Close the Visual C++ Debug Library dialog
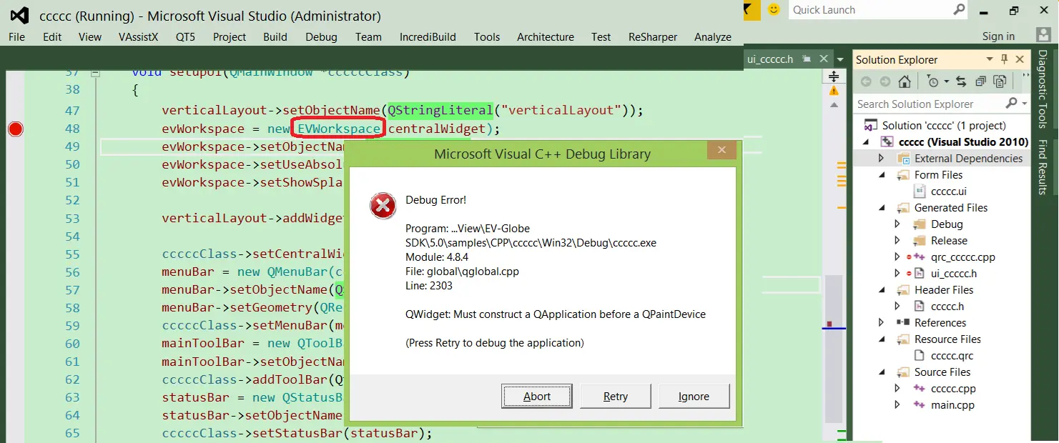 pos(722,150)
